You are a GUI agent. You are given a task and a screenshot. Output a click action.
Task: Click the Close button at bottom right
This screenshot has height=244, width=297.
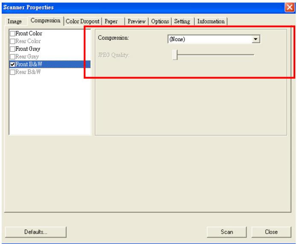pos(271,232)
